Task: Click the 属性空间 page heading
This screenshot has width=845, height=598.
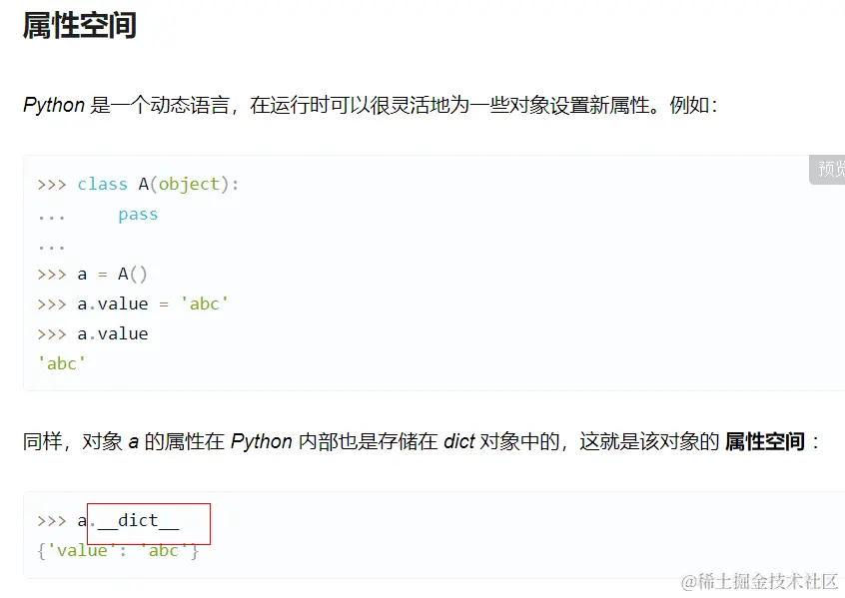Action: coord(79,26)
